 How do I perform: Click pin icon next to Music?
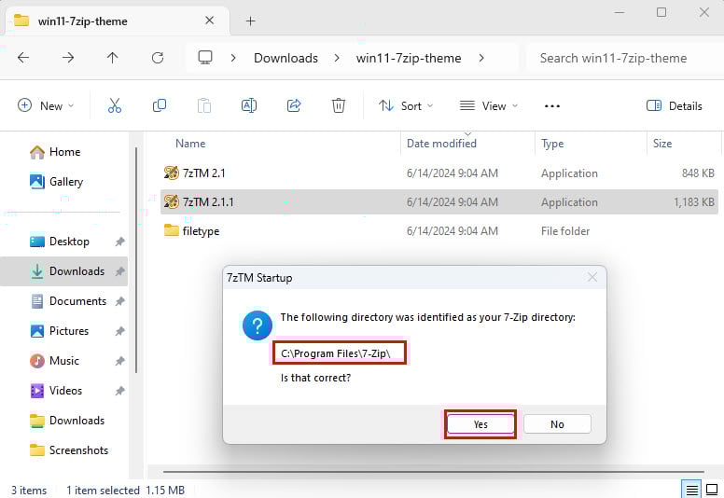[x=120, y=361]
